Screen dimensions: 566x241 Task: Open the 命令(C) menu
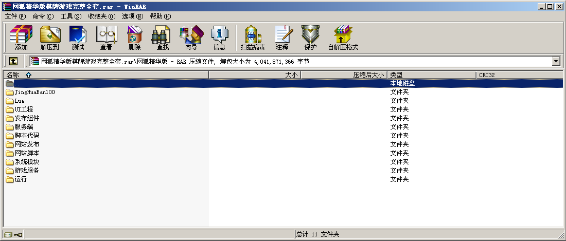(43, 16)
